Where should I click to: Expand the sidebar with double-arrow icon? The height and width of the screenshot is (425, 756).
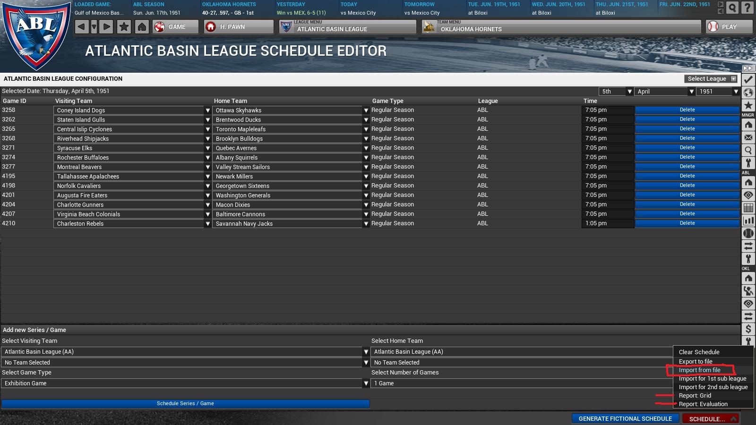[747, 68]
